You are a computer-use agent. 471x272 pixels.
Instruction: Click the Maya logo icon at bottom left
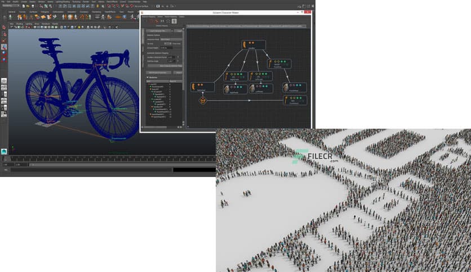click(4, 151)
